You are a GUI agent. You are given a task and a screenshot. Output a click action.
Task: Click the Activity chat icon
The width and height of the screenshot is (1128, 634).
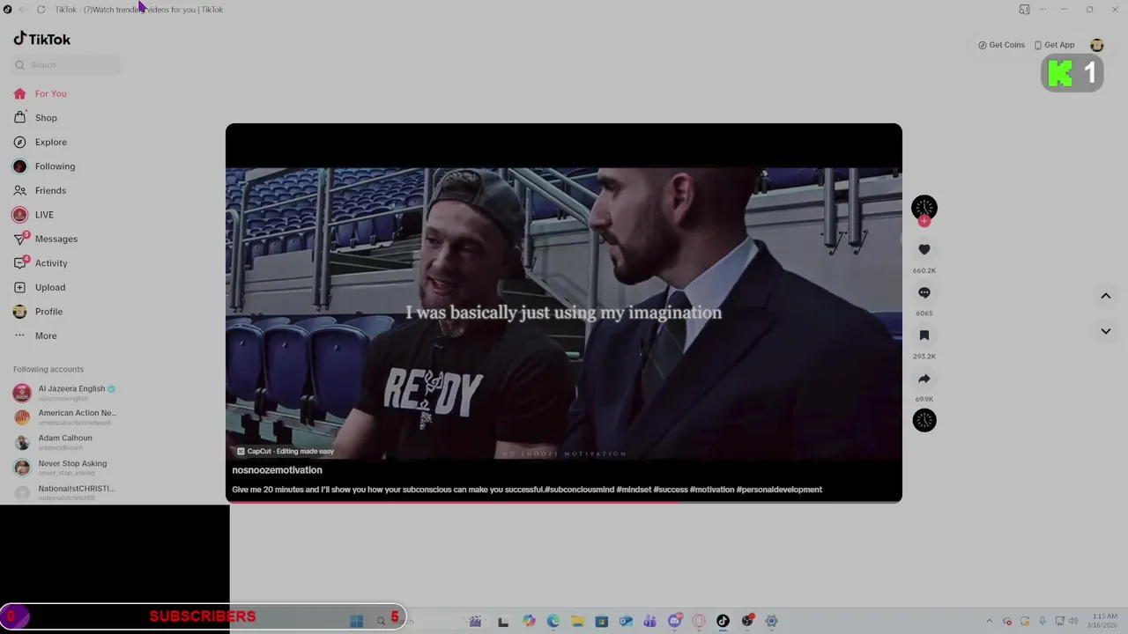pyautogui.click(x=19, y=263)
